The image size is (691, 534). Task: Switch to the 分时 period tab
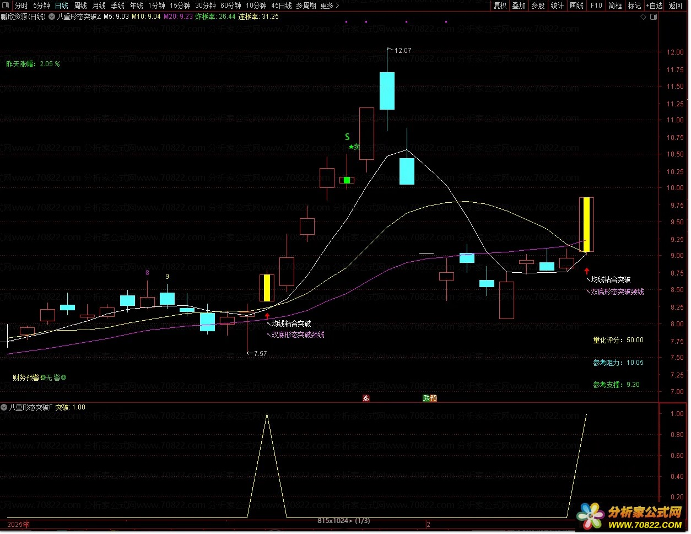coord(21,6)
